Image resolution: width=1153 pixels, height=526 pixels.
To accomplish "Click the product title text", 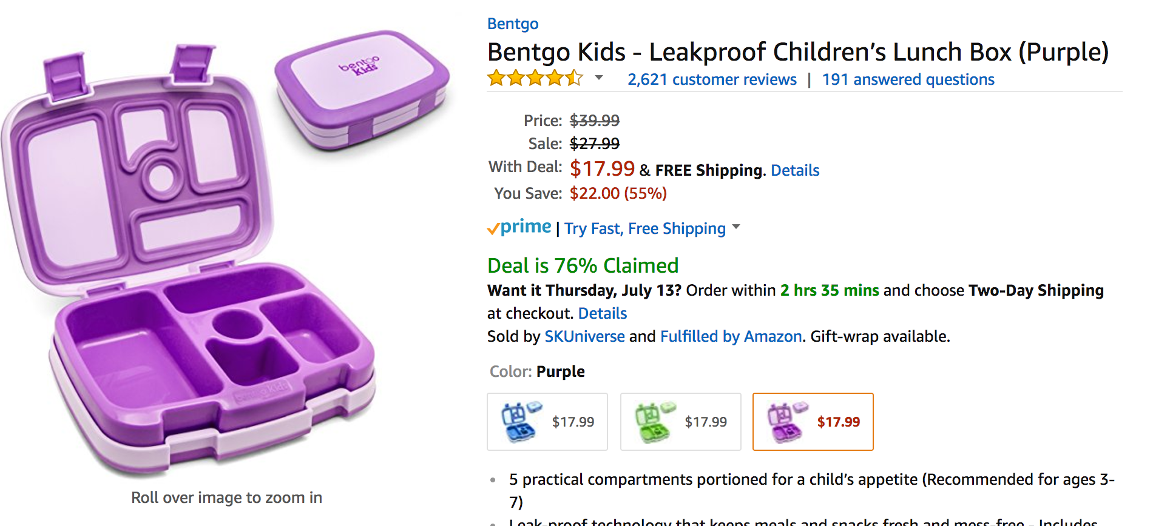I will point(798,52).
